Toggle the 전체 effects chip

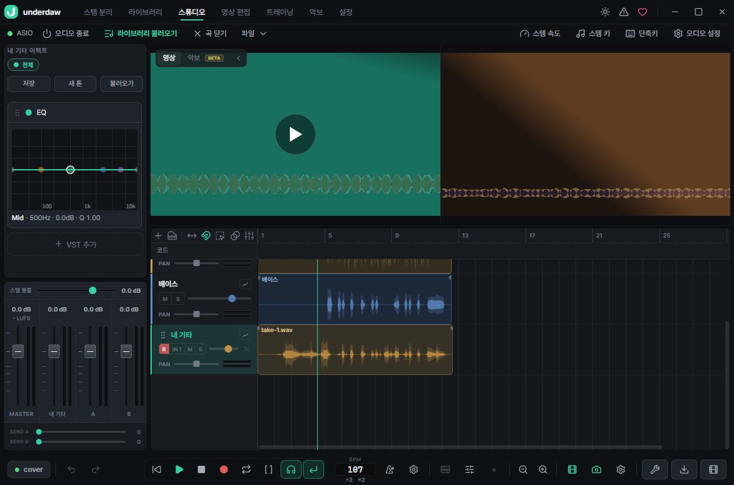(x=24, y=65)
